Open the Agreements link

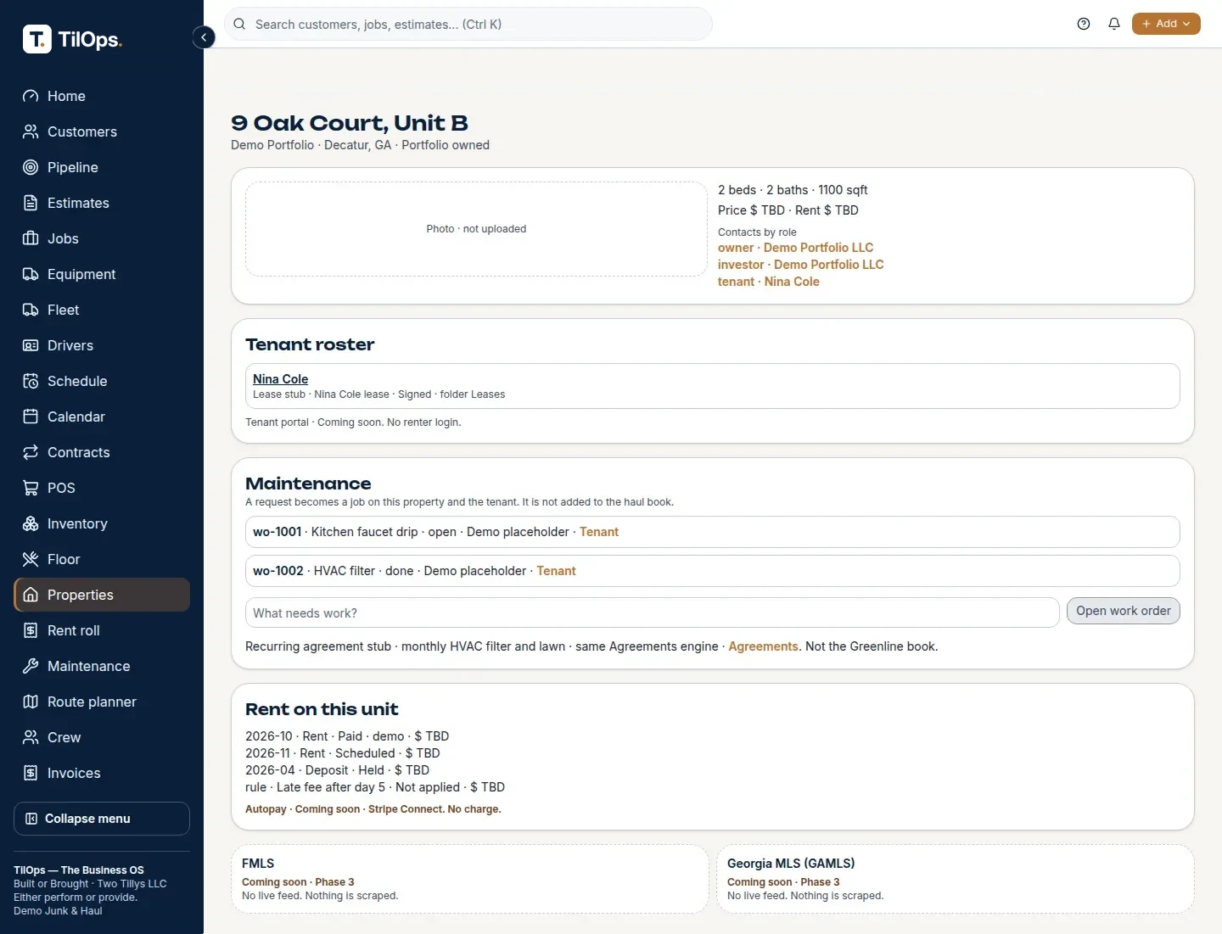pyautogui.click(x=763, y=646)
